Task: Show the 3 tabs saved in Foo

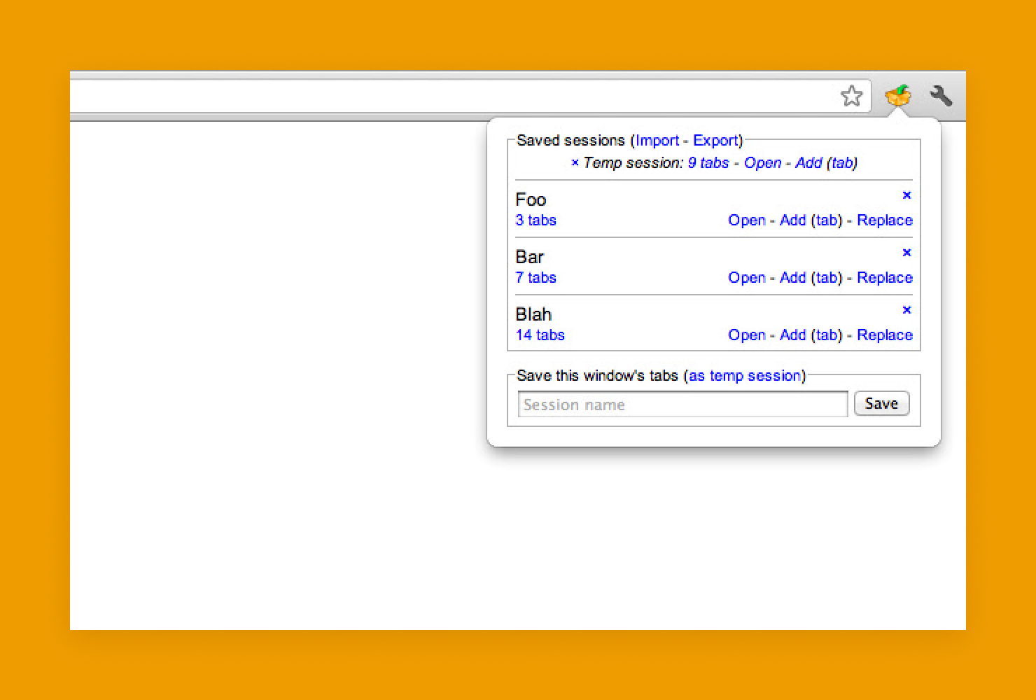Action: 535,220
